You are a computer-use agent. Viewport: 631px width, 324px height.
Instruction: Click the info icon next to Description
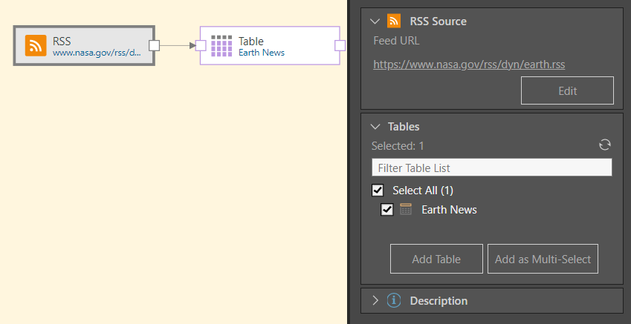pyautogui.click(x=395, y=301)
